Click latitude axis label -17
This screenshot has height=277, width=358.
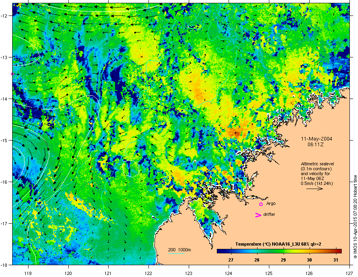tap(4, 223)
